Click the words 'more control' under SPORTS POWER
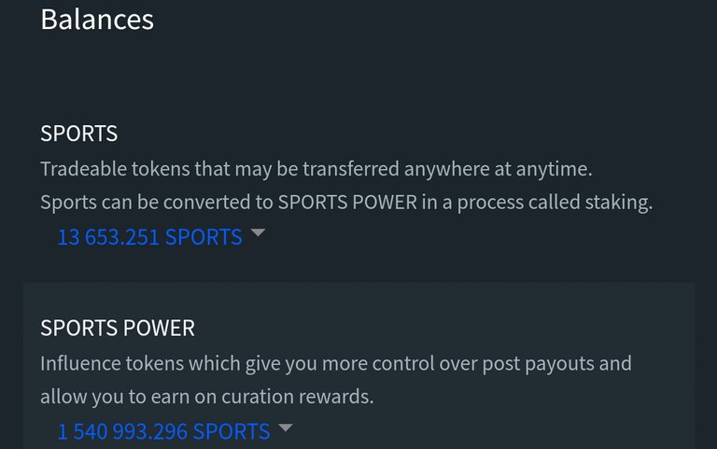The width and height of the screenshot is (717, 449). click(x=378, y=364)
